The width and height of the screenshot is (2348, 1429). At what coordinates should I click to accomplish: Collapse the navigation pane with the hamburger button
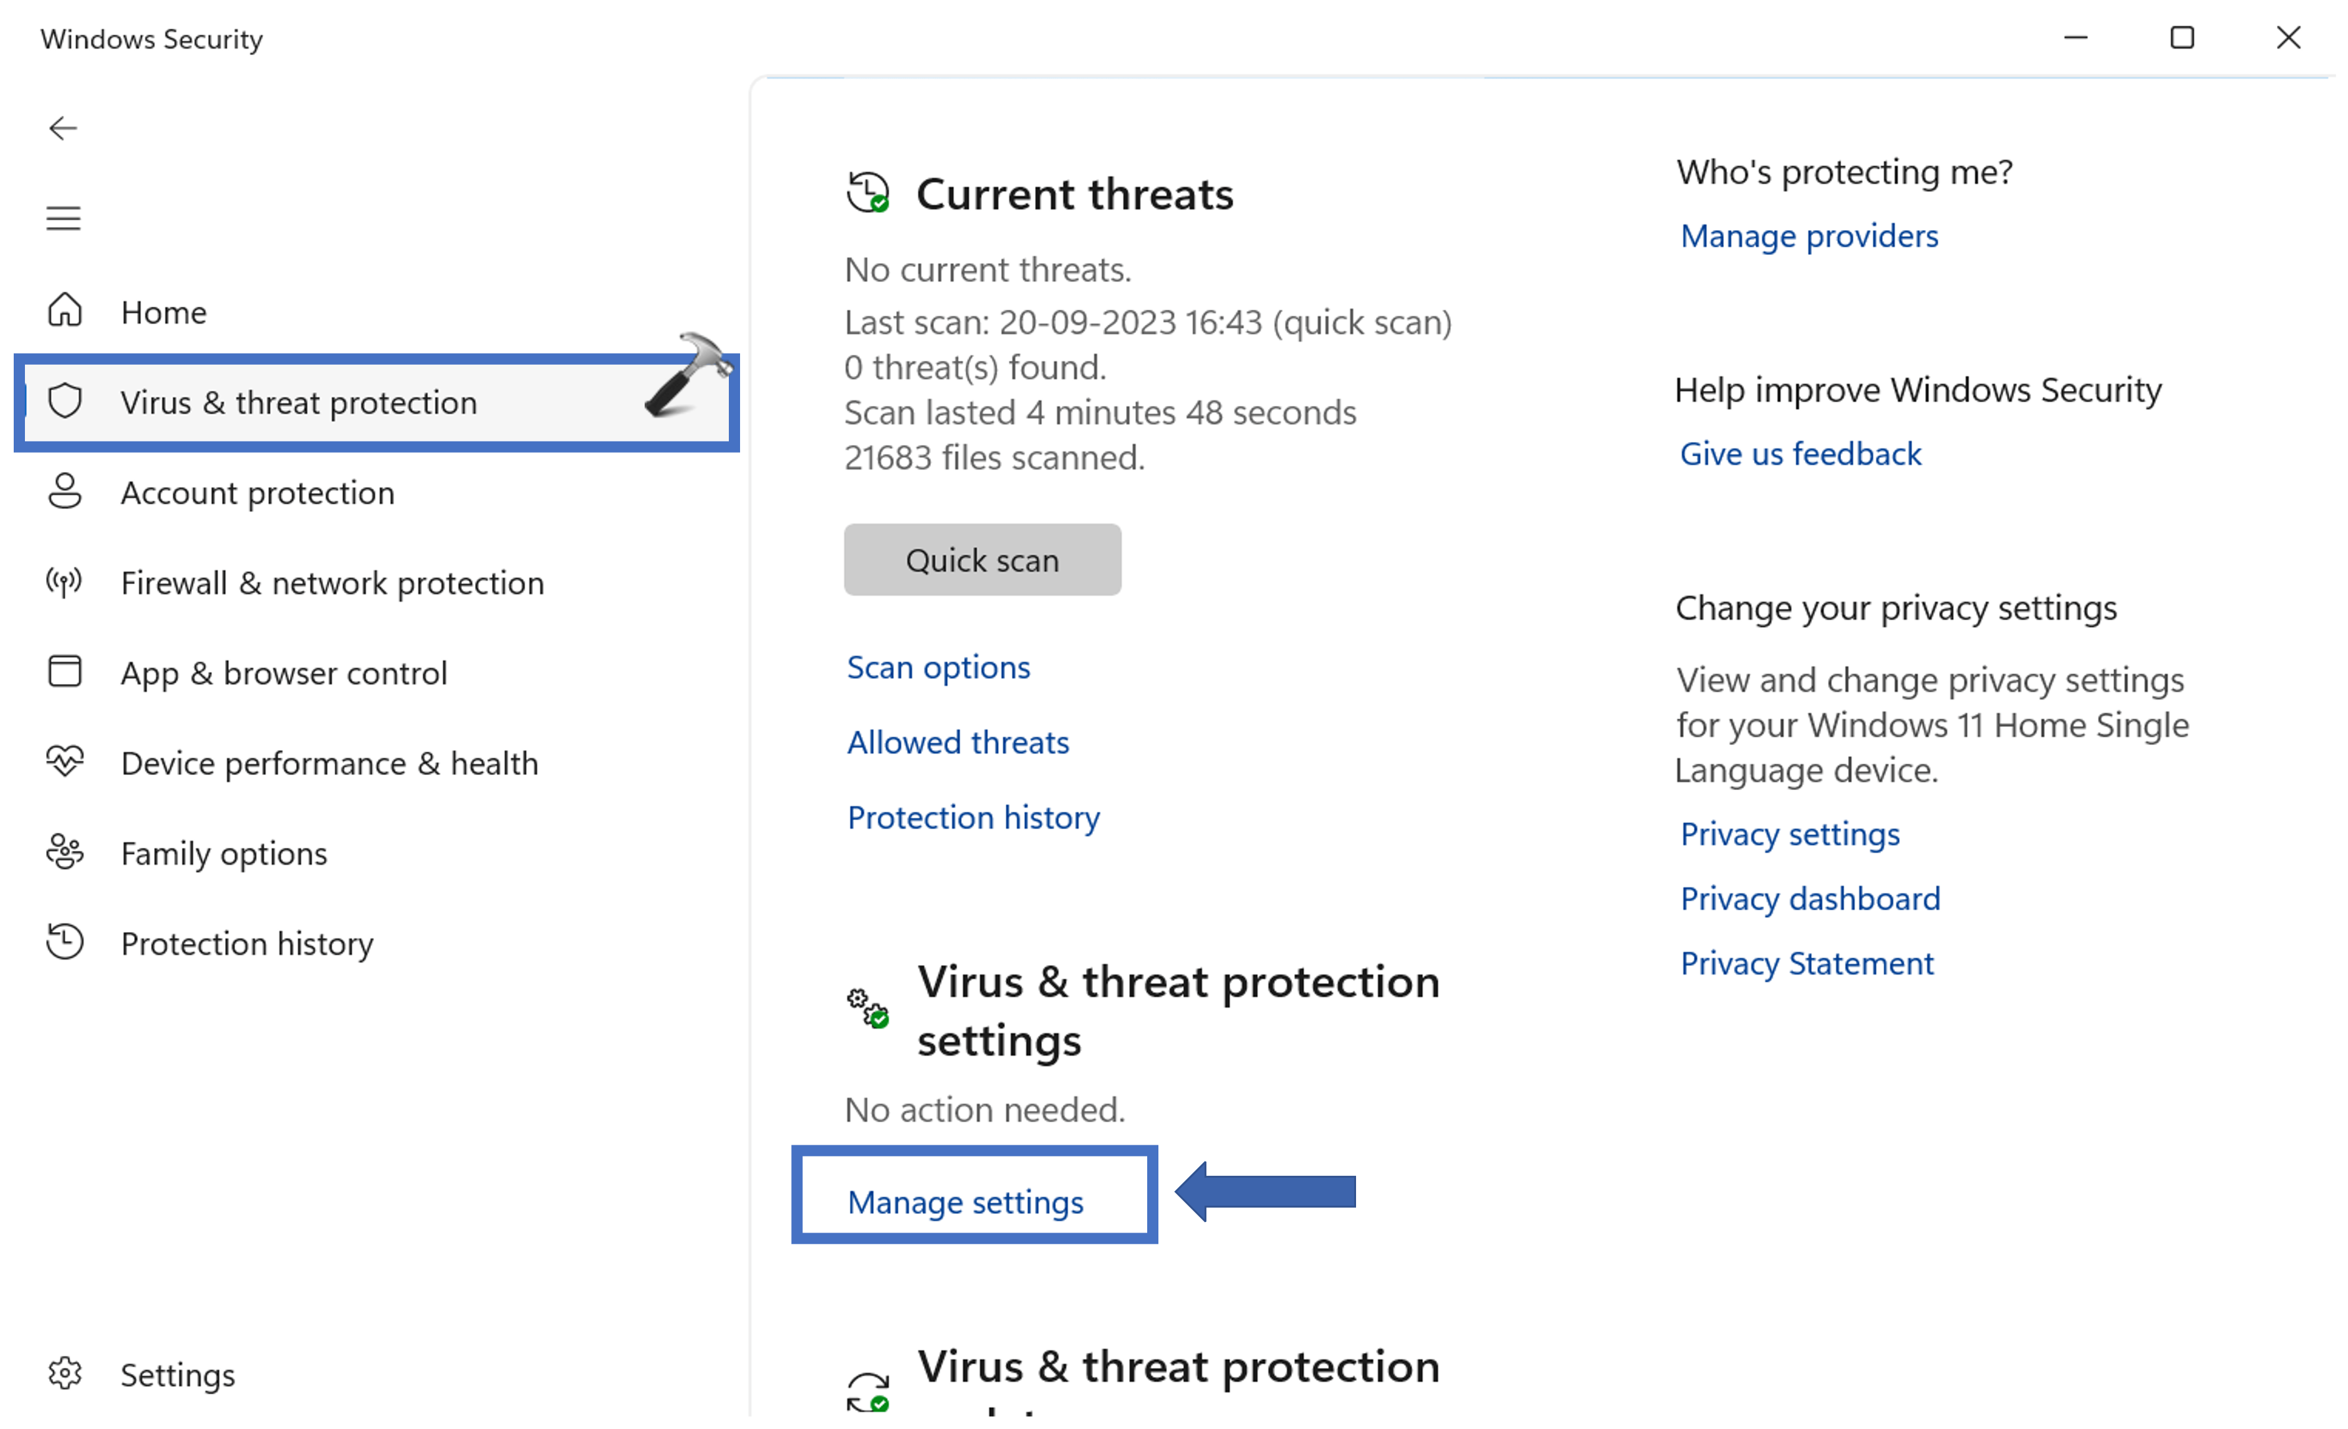(63, 217)
